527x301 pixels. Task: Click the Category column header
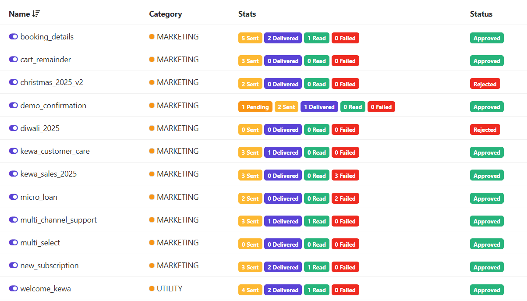(x=166, y=14)
